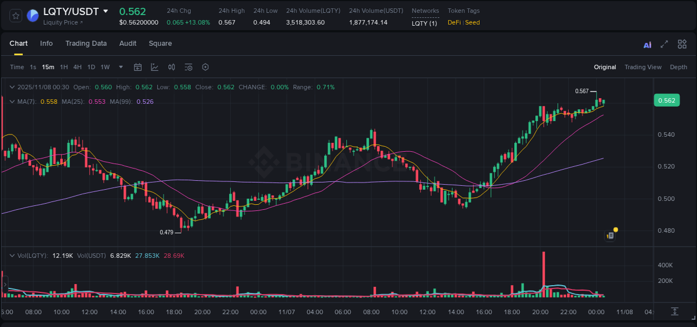Open the date range calendar picker
The image size is (697, 327).
click(x=138, y=67)
